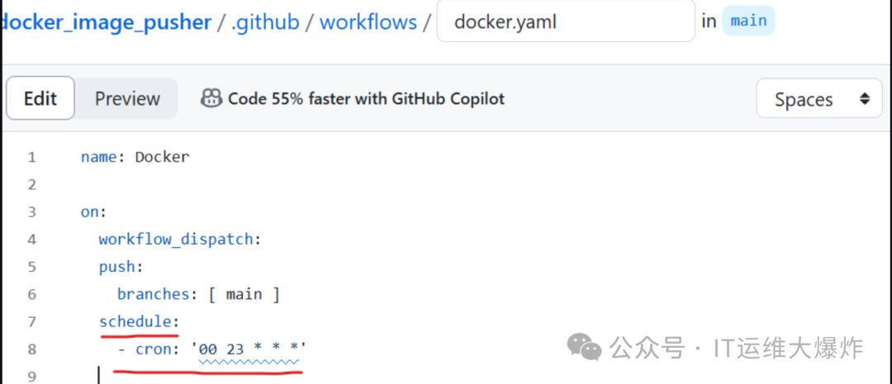Image resolution: width=892 pixels, height=384 pixels.
Task: Open the workflows folder breadcrumb
Action: [x=368, y=22]
